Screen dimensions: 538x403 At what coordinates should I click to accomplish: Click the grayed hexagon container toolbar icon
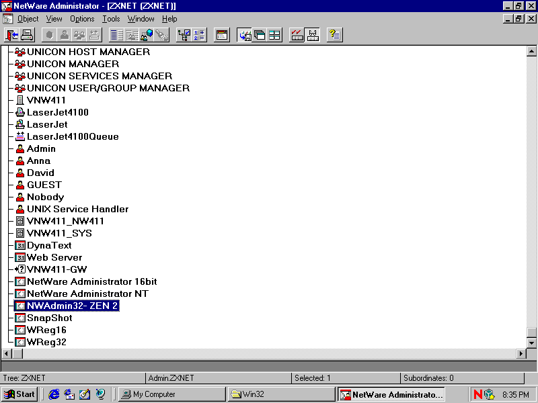click(50, 35)
